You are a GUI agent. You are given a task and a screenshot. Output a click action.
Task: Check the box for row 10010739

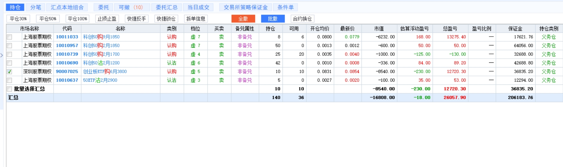pos(9,55)
